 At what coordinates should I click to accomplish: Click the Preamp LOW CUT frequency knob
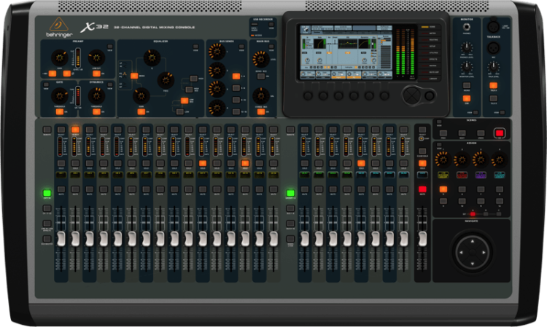[x=96, y=57]
